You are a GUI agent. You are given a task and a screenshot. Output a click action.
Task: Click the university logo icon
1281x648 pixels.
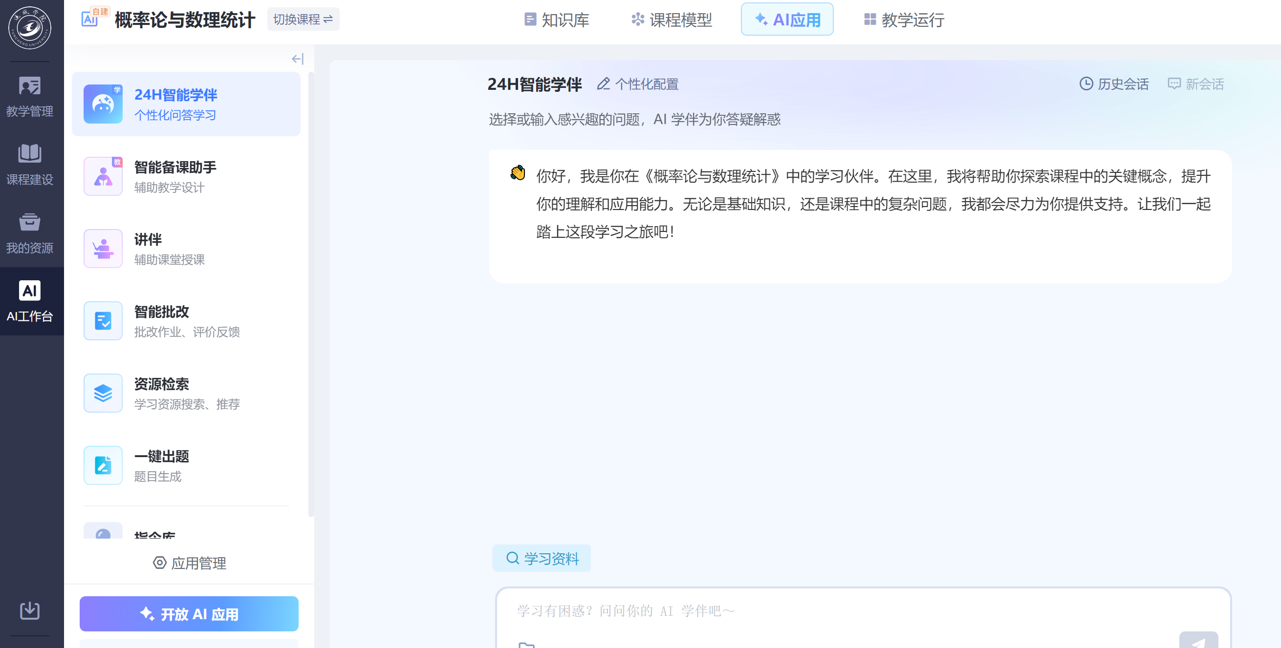[30, 27]
